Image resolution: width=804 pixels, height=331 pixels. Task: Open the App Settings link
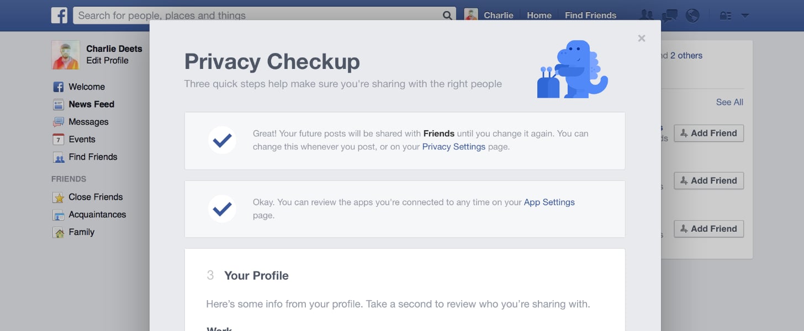[x=549, y=202]
